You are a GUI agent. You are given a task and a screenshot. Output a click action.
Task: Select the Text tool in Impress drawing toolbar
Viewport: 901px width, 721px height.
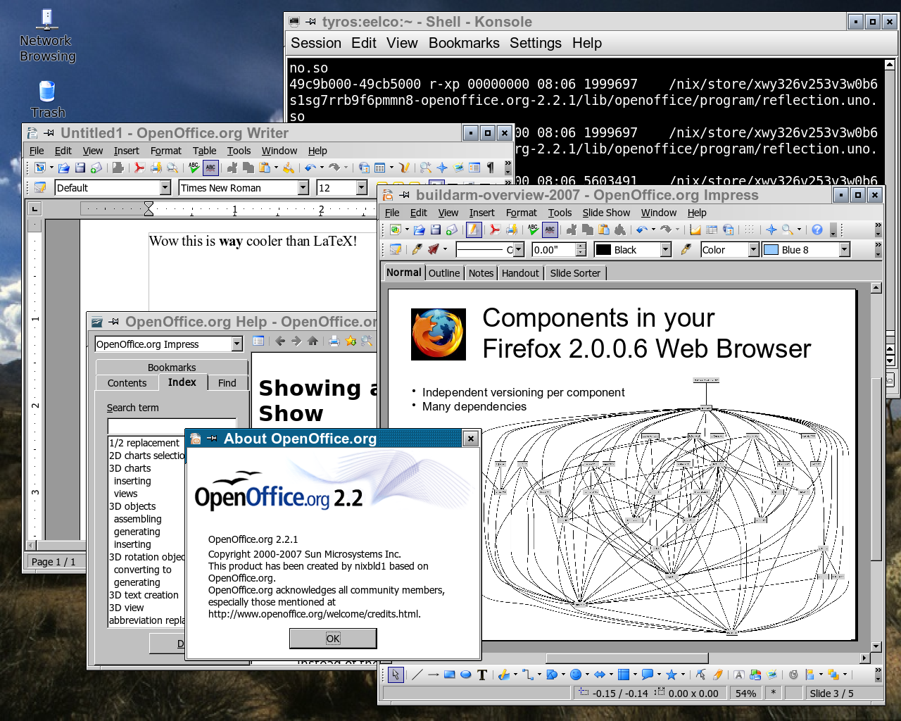(x=482, y=675)
